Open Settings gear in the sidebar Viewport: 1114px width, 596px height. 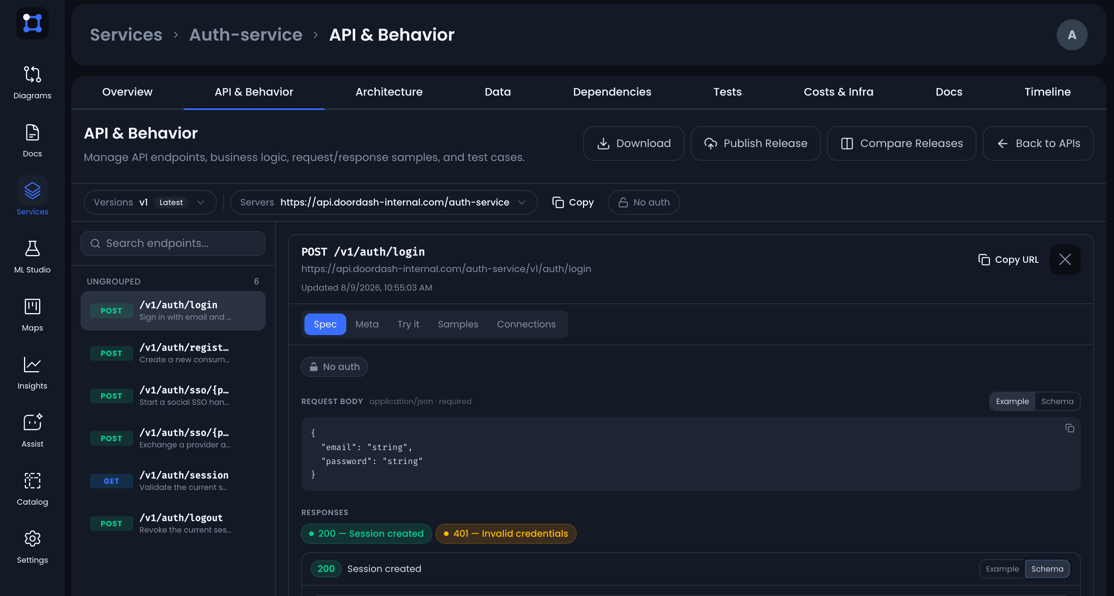click(x=33, y=547)
